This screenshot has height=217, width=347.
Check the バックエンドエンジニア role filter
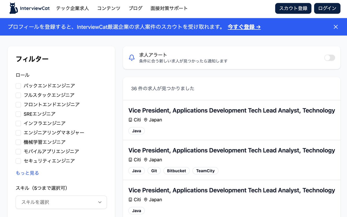pyautogui.click(x=18, y=86)
